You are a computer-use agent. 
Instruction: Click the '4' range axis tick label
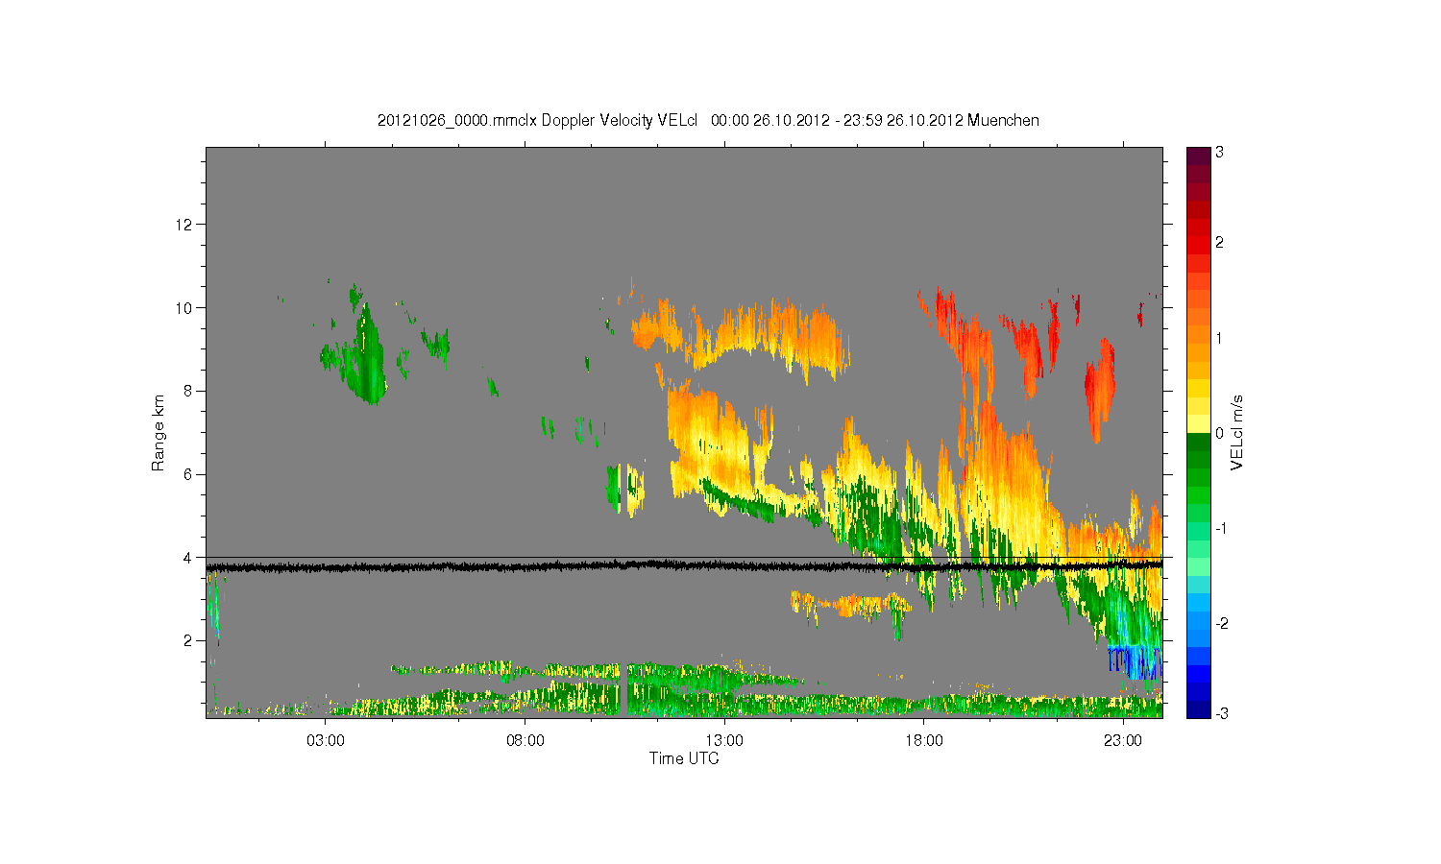point(188,558)
